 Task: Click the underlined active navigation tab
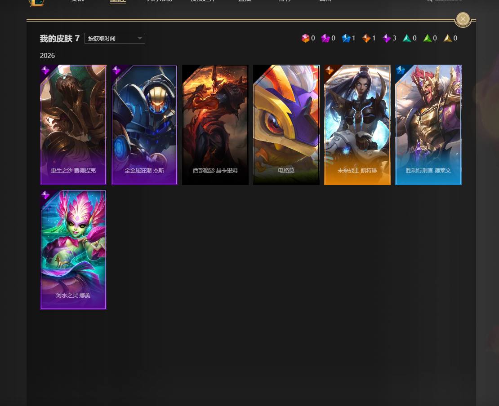(x=118, y=1)
